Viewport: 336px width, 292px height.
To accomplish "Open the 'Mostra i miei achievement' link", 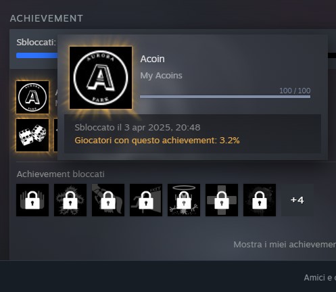I will pyautogui.click(x=285, y=245).
